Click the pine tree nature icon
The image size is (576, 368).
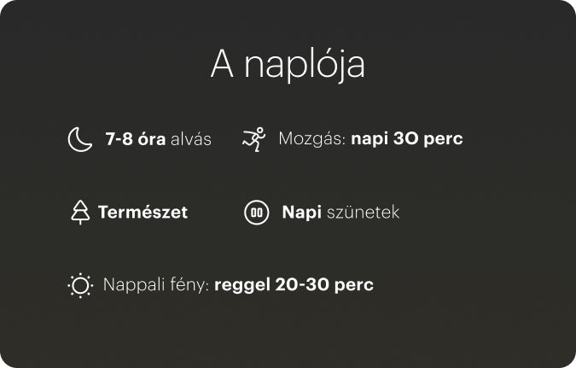point(80,212)
